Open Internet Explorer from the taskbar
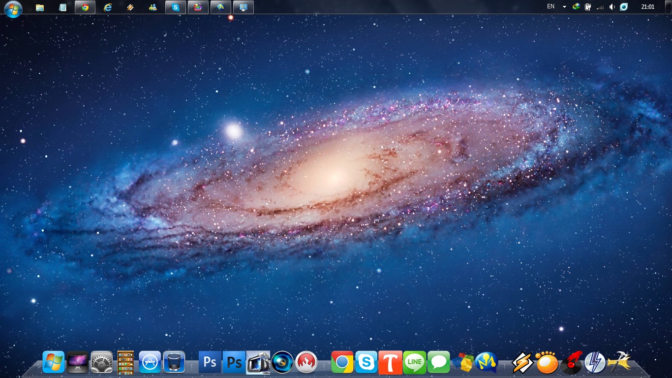672x378 pixels. 108,7
